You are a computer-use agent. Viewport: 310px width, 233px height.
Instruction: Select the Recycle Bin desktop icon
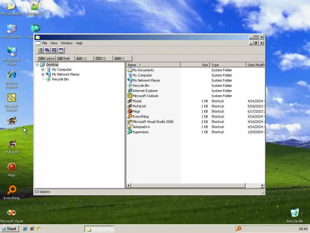tap(295, 216)
